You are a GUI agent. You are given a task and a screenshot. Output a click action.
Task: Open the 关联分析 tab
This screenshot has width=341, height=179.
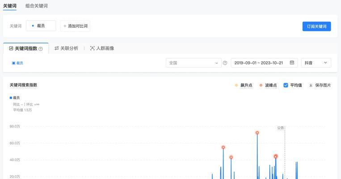pyautogui.click(x=66, y=48)
